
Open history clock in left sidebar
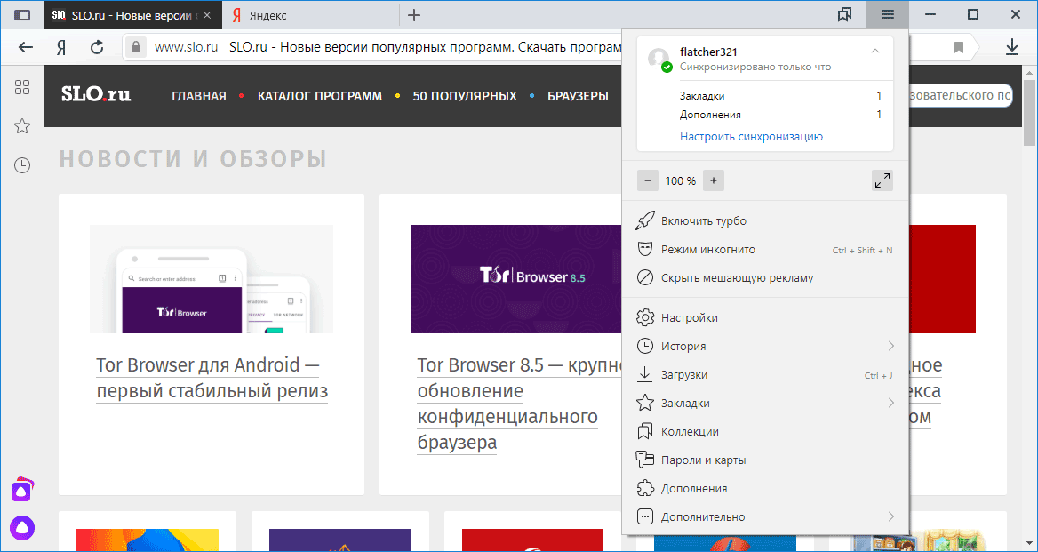click(22, 165)
